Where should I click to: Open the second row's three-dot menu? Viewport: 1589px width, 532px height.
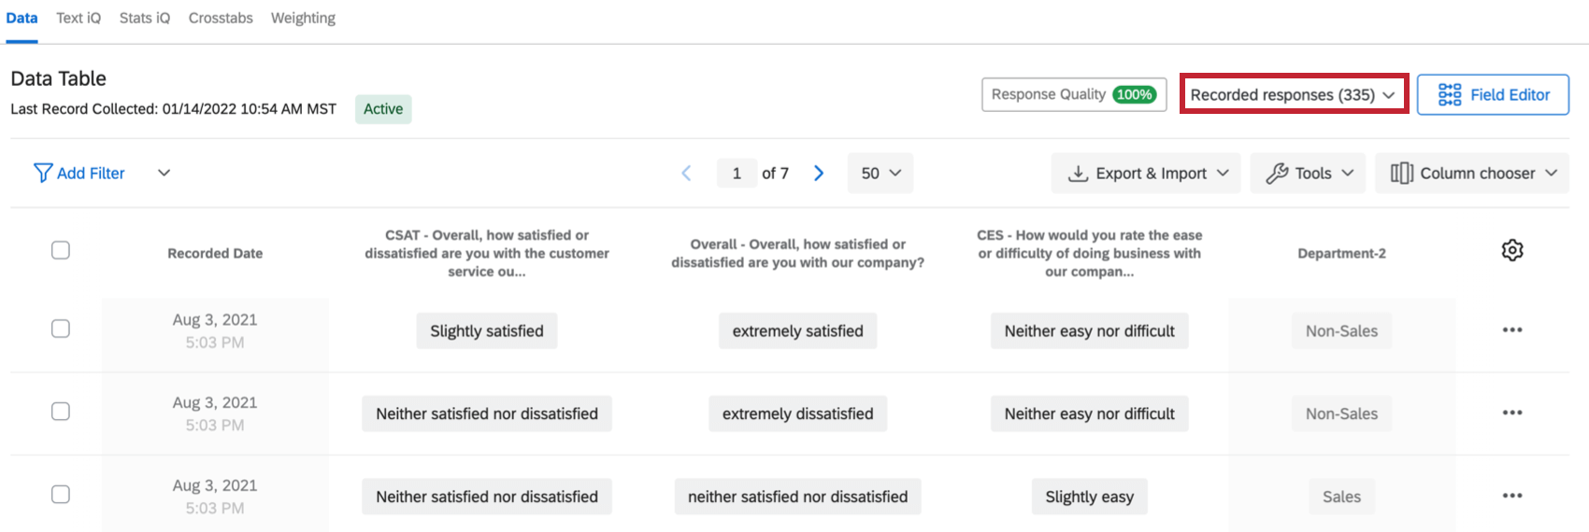(1512, 413)
